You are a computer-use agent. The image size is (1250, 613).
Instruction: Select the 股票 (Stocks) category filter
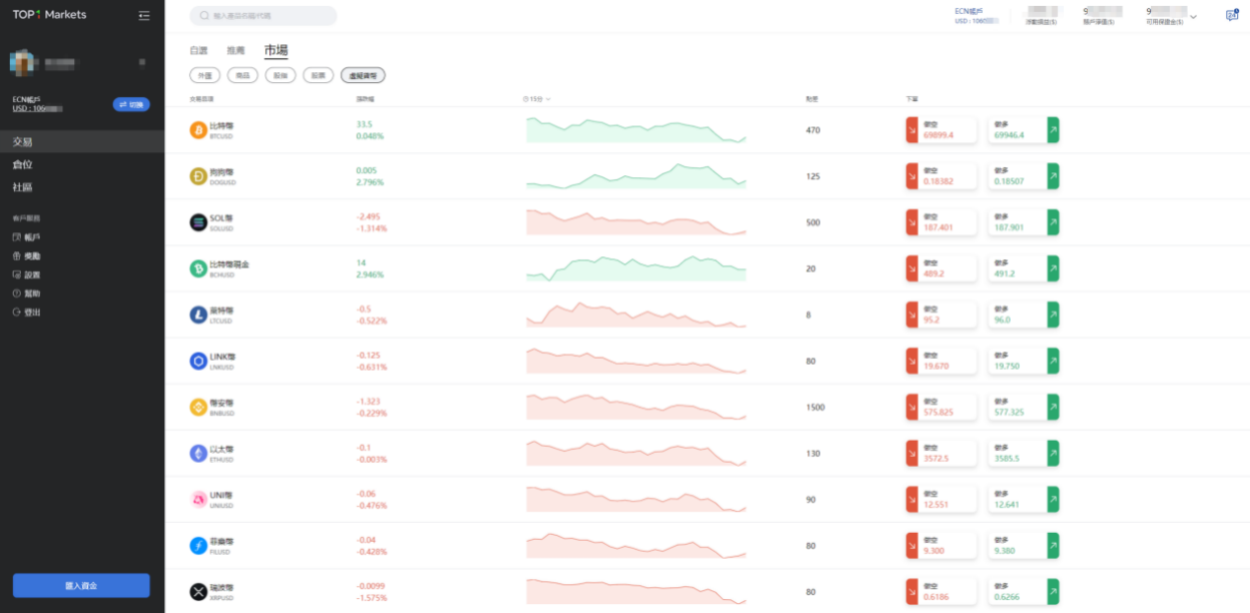317,75
